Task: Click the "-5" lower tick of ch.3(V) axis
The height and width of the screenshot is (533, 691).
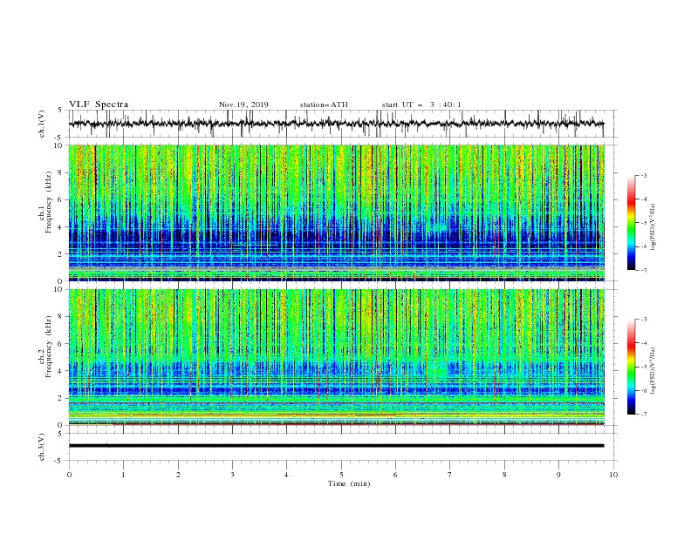Action: 59,461
